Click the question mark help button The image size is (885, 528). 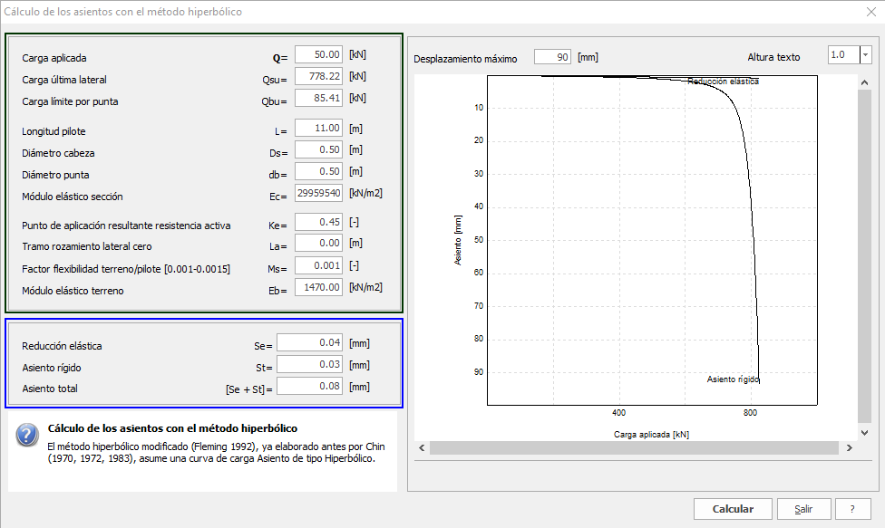point(853,509)
